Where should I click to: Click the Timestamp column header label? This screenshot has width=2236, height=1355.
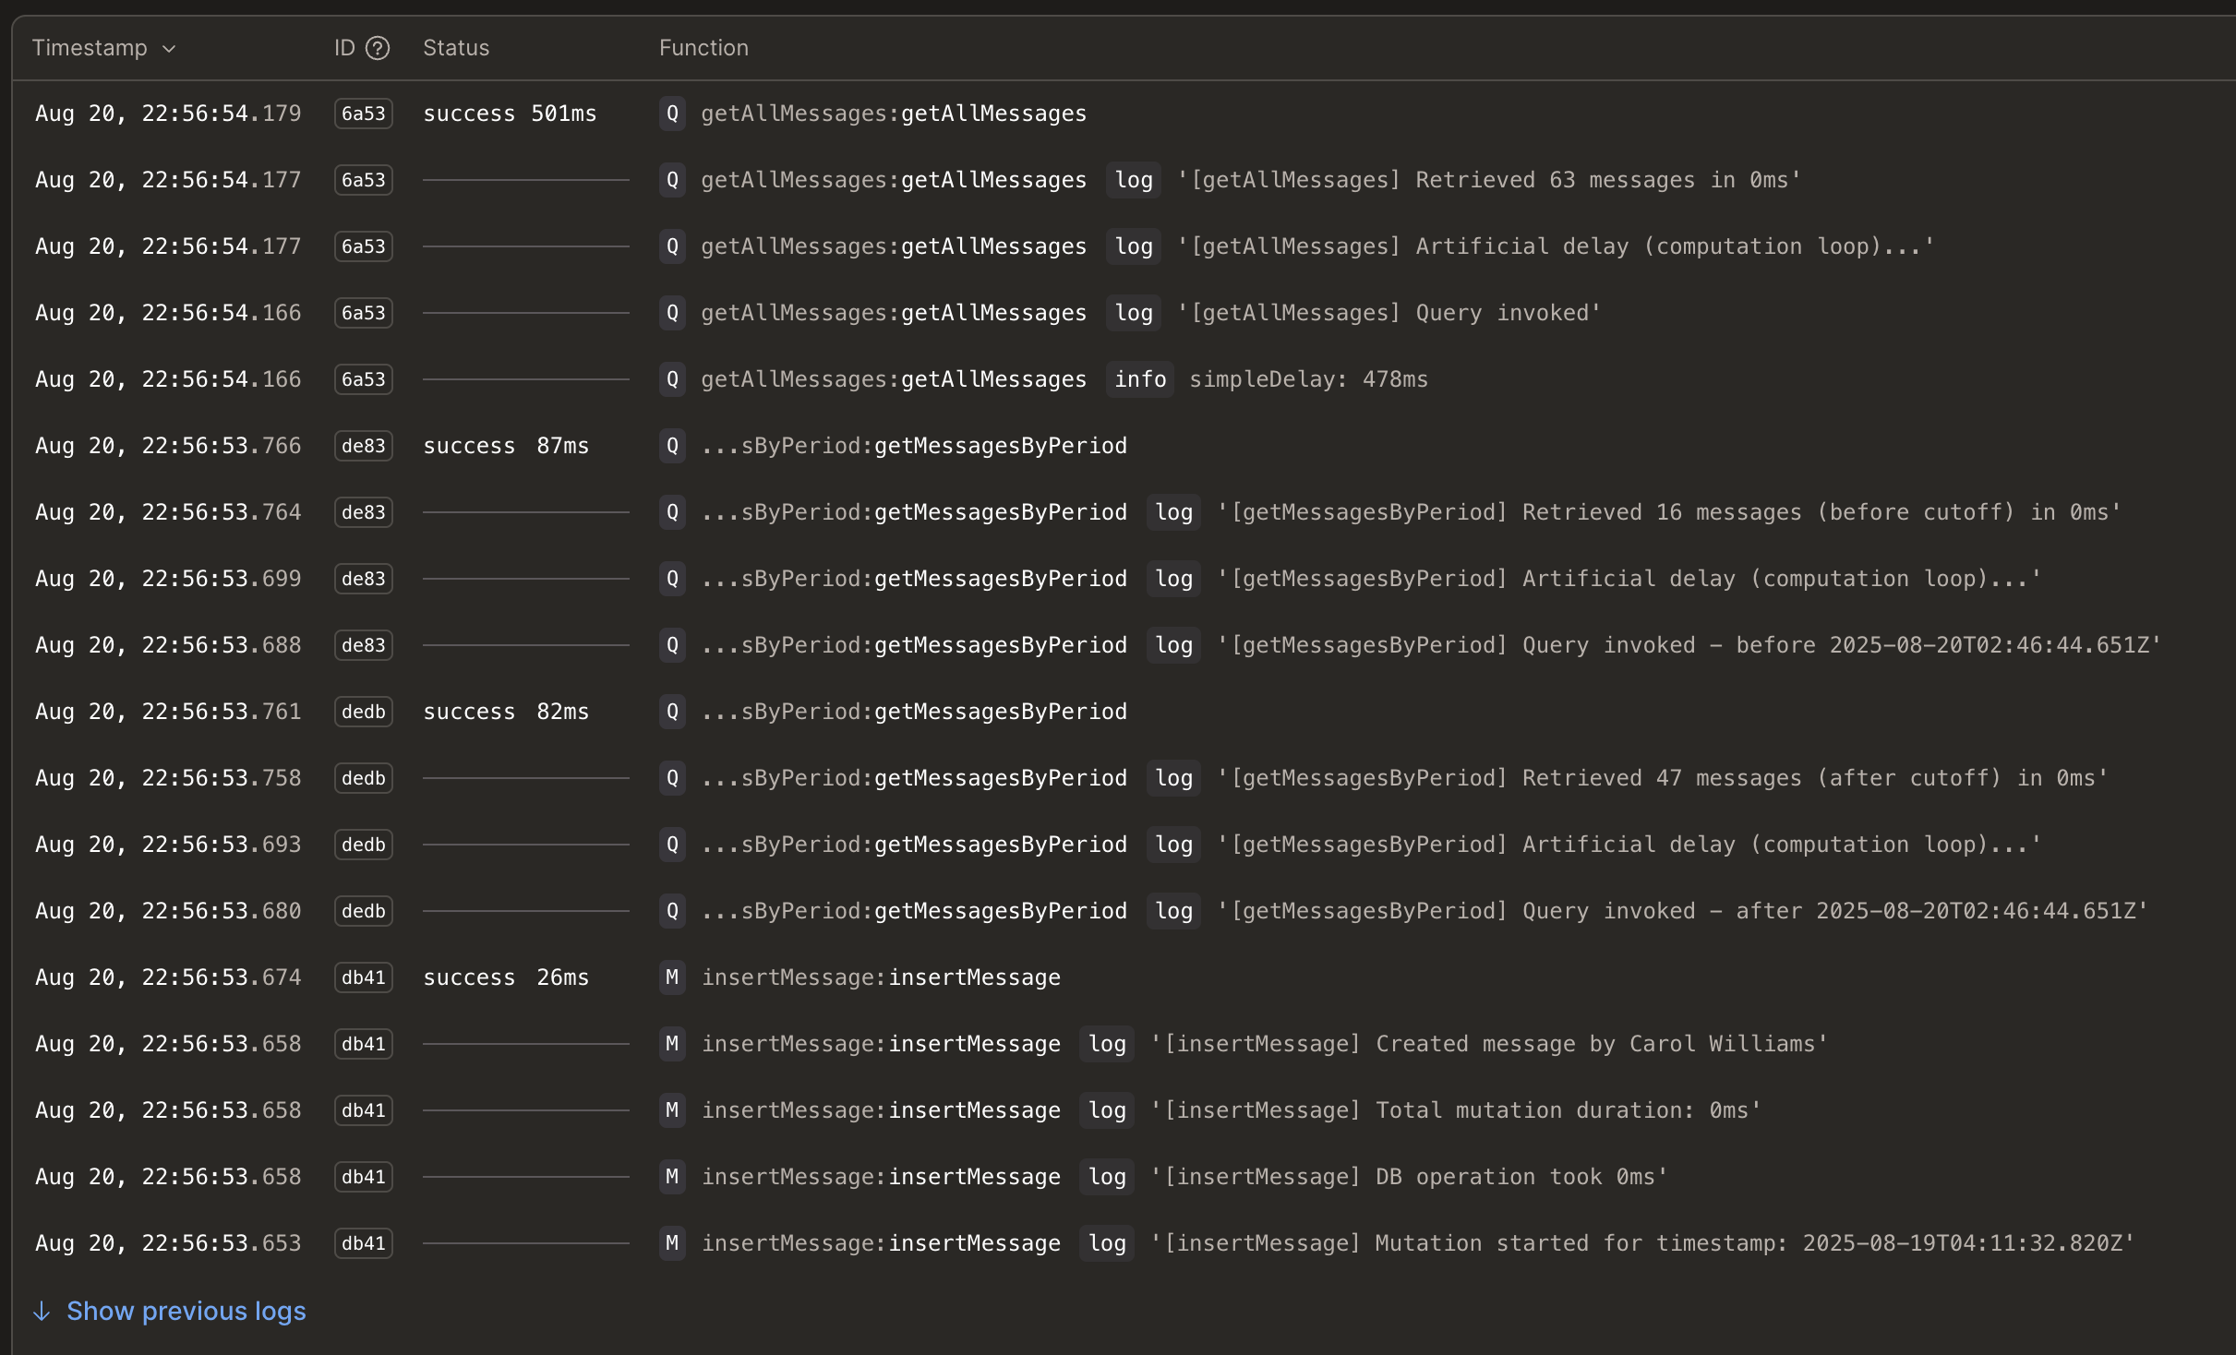click(x=90, y=48)
